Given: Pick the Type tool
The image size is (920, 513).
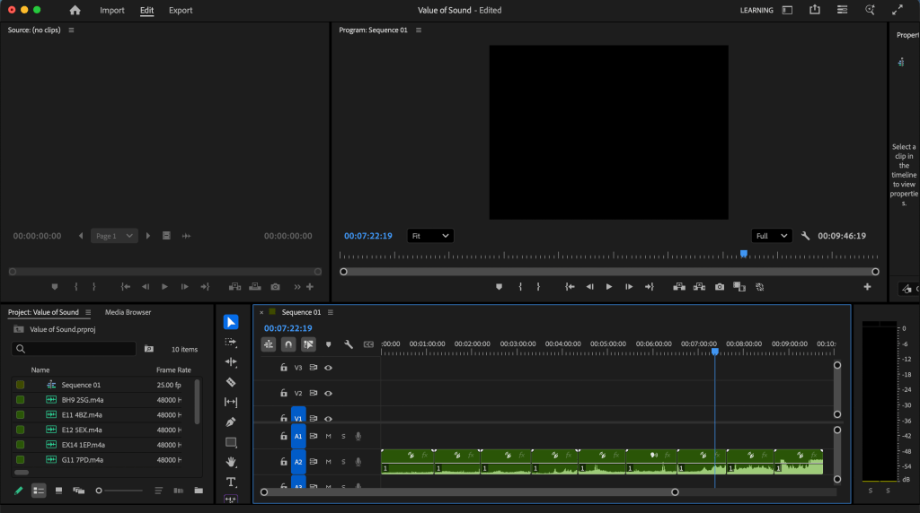Looking at the screenshot, I should pos(231,482).
